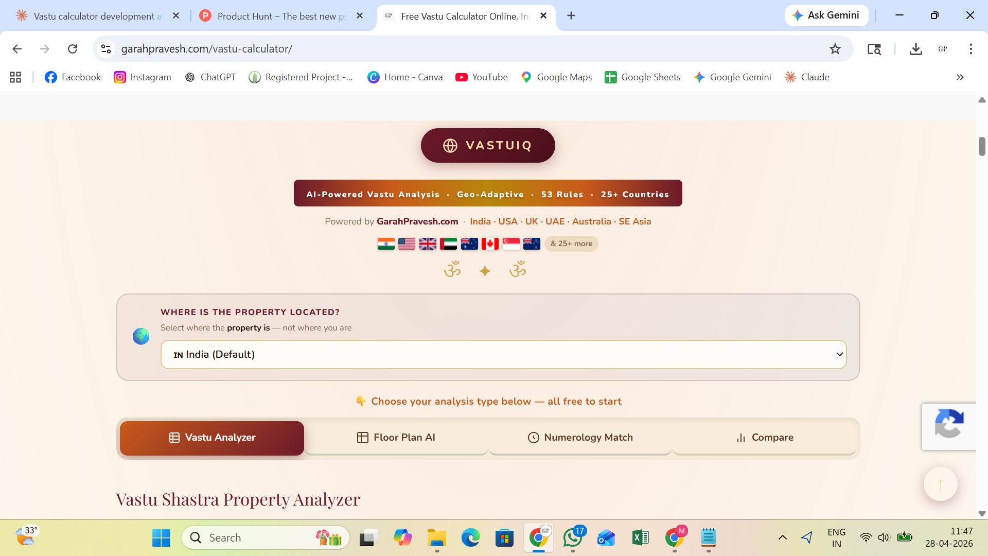The width and height of the screenshot is (988, 556).
Task: Click the reload page icon
Action: (73, 49)
